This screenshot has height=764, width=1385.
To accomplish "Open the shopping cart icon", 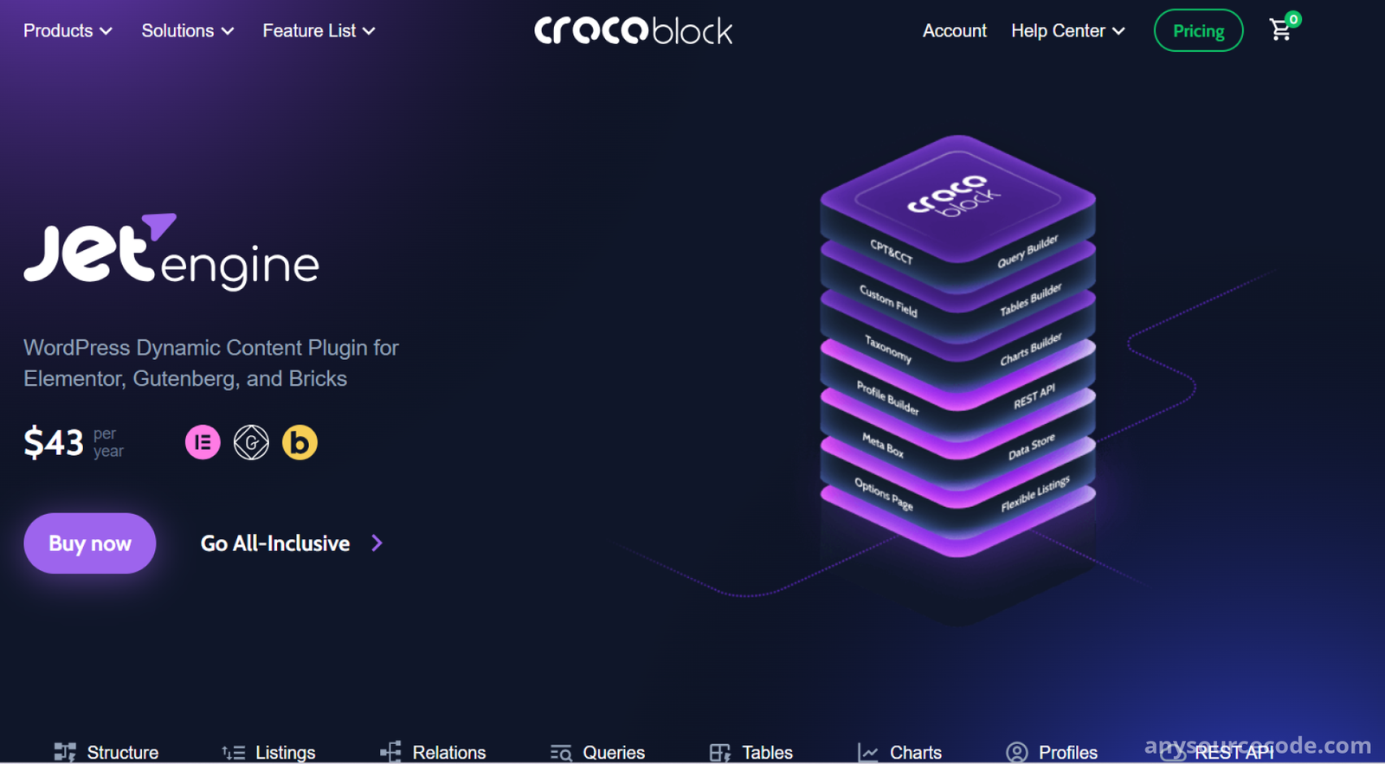I will [x=1281, y=30].
